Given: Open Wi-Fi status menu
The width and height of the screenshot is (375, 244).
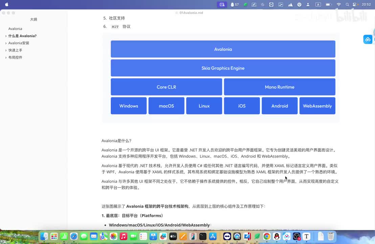Looking at the screenshot, I should pyautogui.click(x=339, y=4).
